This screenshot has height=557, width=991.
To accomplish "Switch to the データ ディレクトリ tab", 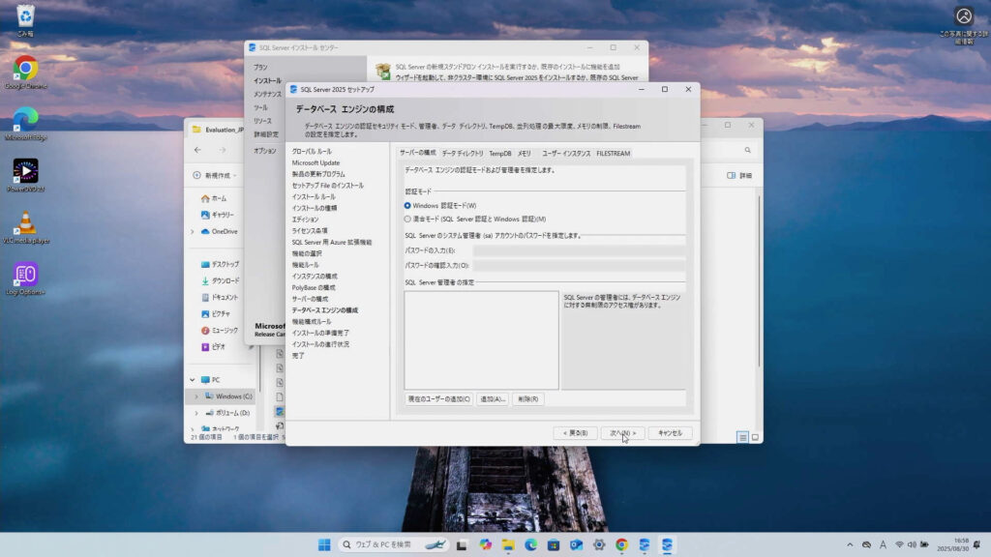I will pos(463,154).
